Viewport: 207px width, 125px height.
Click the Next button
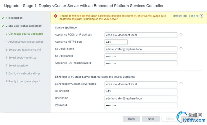coord(151,119)
